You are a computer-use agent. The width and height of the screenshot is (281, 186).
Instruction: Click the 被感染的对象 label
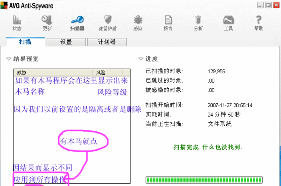(x=164, y=90)
